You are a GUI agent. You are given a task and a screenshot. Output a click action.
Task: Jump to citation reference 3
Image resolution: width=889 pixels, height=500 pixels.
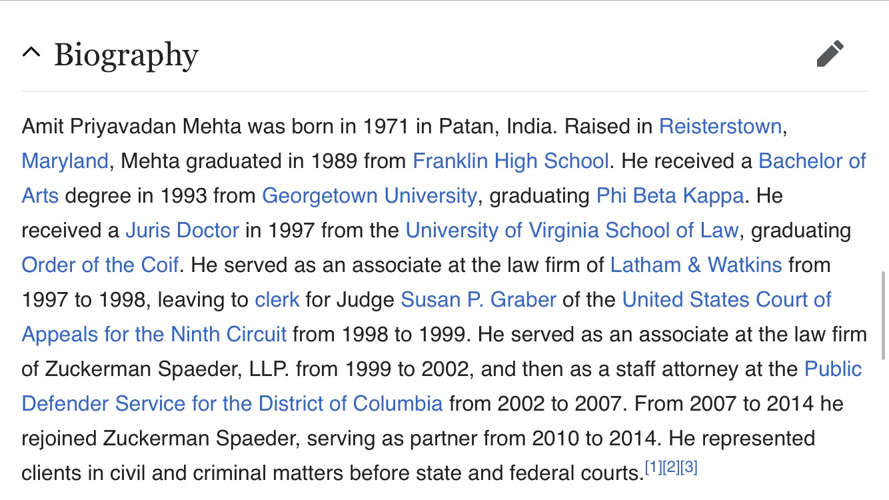click(689, 467)
